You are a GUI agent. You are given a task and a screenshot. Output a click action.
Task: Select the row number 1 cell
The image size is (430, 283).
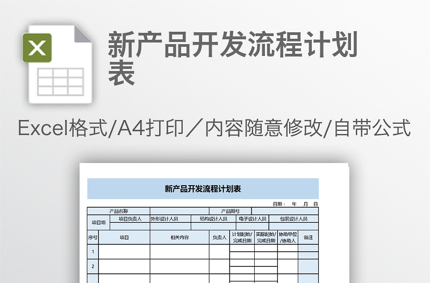93,252
